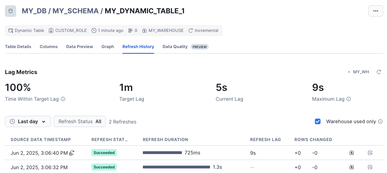Switch to the Table Details tab
387x173 pixels.
point(18,46)
